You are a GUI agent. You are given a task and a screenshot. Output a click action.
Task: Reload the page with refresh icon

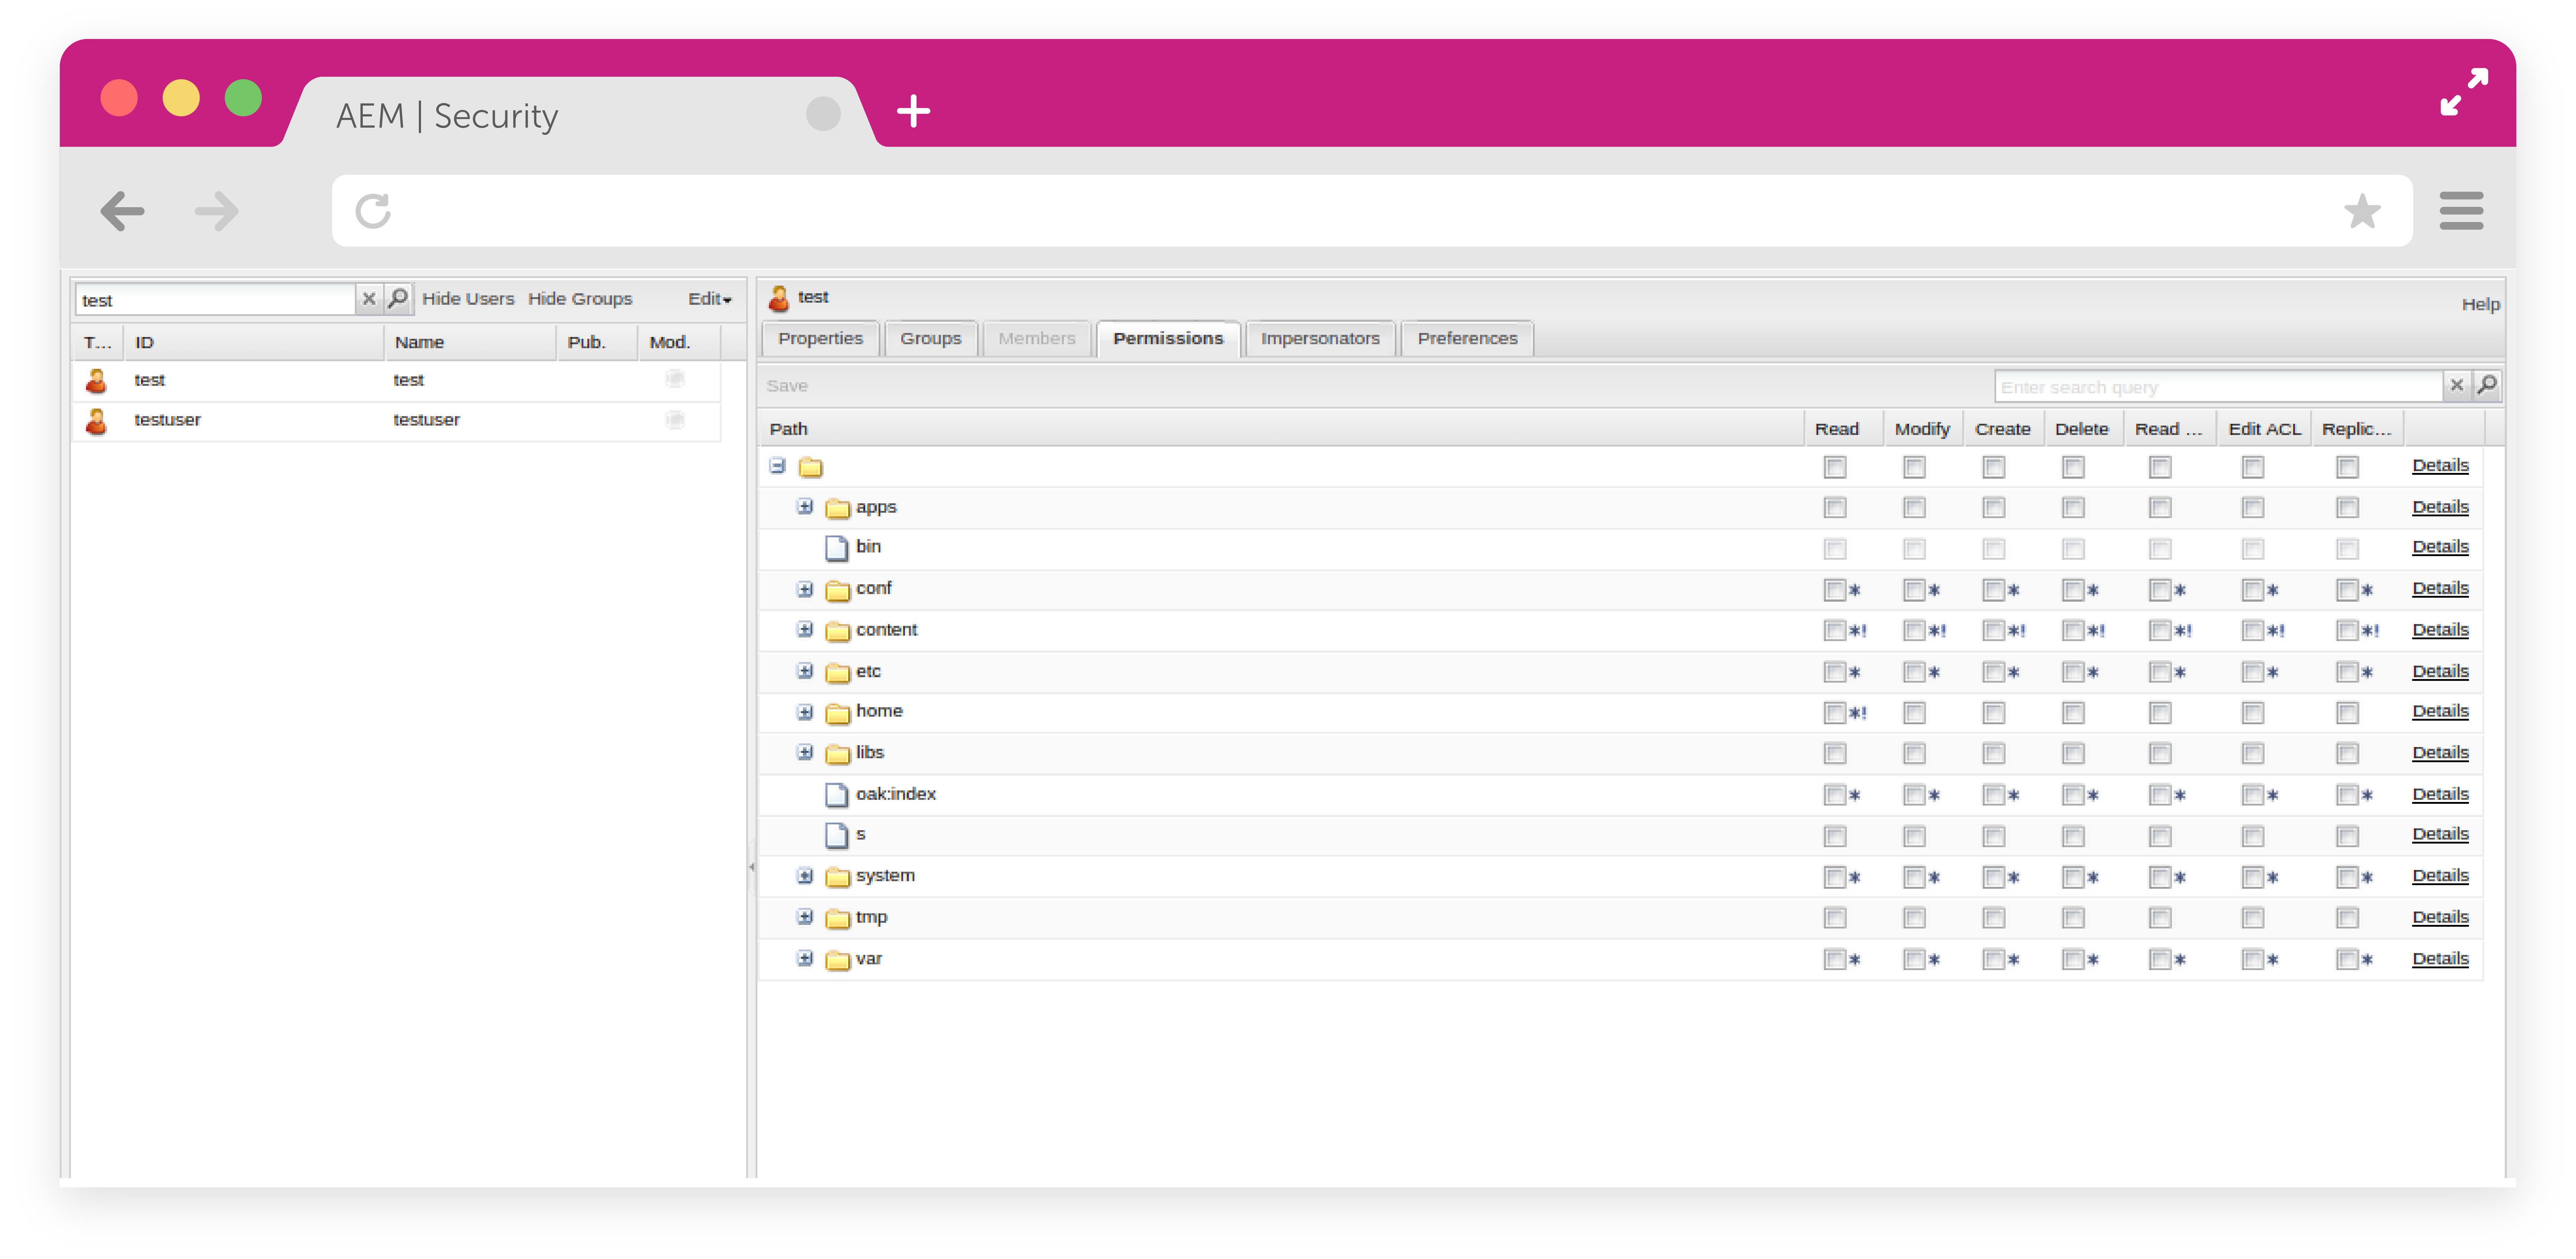(x=373, y=211)
